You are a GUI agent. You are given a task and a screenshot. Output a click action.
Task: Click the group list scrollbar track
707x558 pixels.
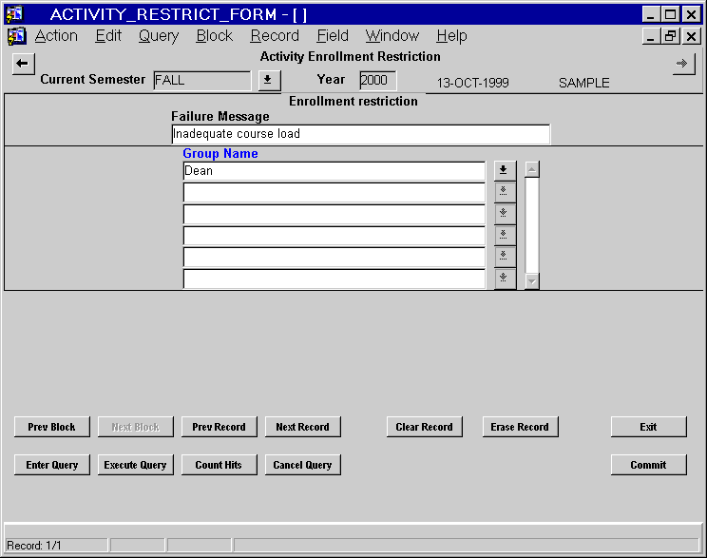(x=532, y=225)
